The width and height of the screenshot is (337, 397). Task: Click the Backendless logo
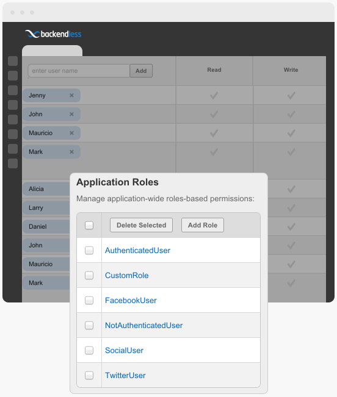click(x=53, y=34)
